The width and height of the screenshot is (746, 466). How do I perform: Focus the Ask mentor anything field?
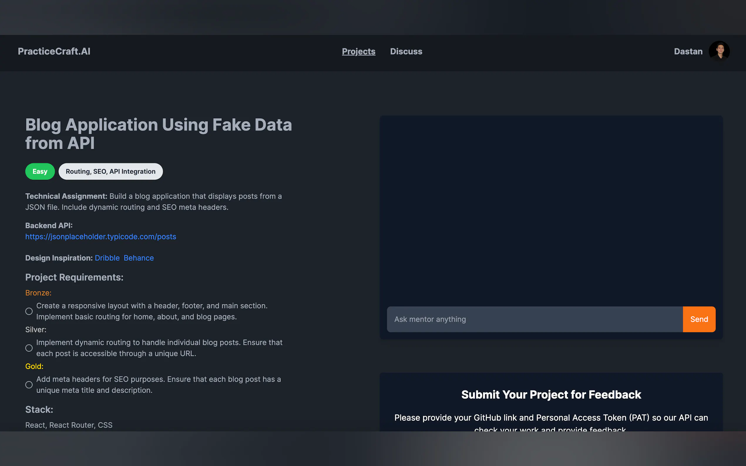(535, 319)
